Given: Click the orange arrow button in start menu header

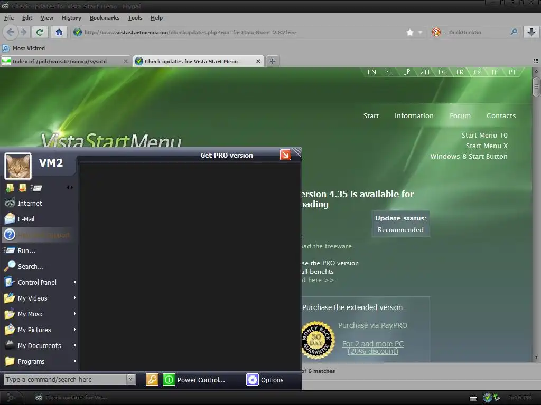Looking at the screenshot, I should point(285,155).
